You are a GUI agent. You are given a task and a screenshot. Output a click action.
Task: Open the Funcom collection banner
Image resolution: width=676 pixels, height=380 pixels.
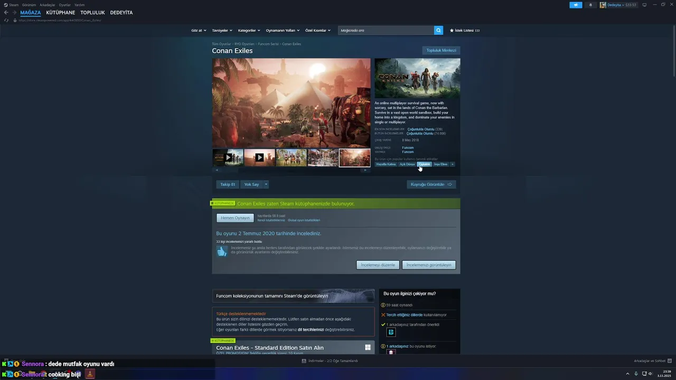coord(293,296)
